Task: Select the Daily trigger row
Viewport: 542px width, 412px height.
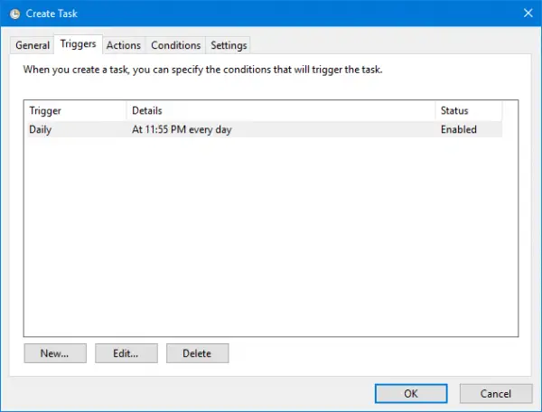Action: click(x=265, y=129)
